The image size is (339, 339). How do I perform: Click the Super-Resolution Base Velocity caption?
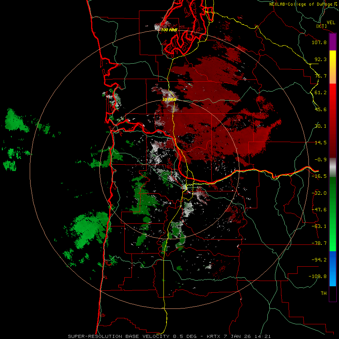click(x=169, y=336)
